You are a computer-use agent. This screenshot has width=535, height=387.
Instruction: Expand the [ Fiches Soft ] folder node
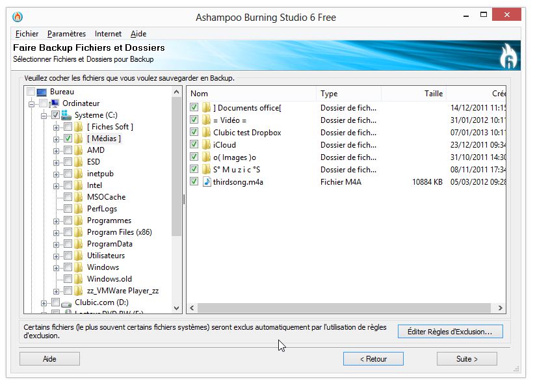click(56, 127)
